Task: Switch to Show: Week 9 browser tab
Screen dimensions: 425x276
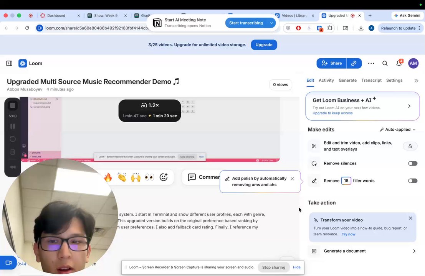Action: [106, 16]
